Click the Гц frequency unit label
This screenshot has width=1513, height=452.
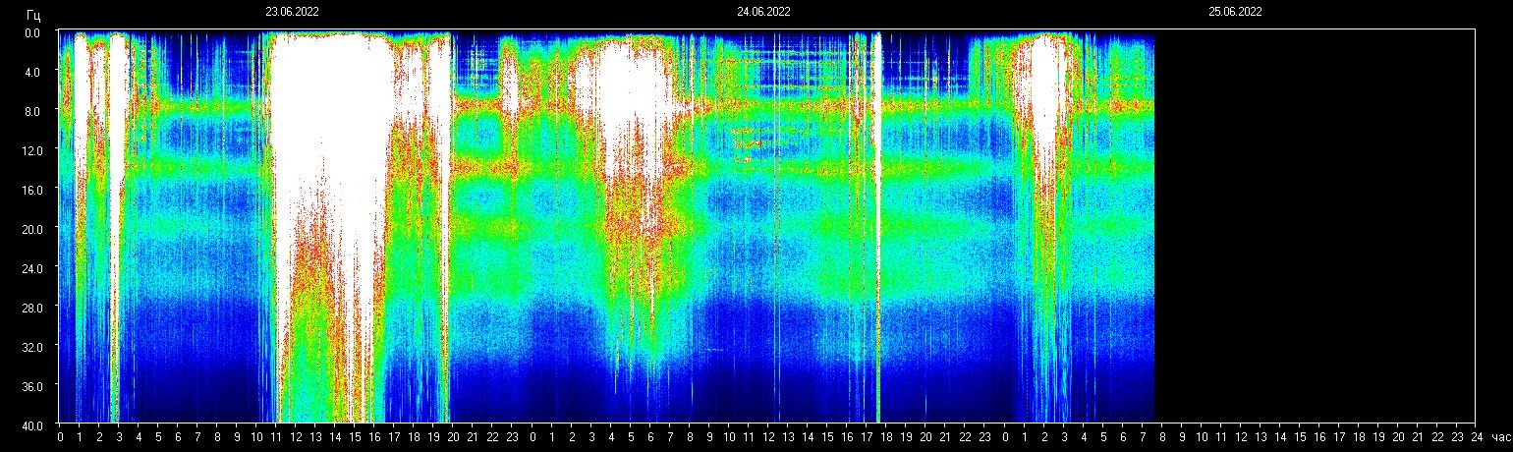point(34,14)
